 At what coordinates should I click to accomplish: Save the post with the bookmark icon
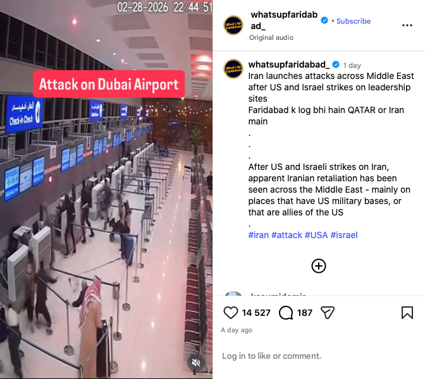click(407, 313)
